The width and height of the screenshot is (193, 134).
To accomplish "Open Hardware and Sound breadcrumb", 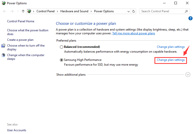I will coord(74,11).
